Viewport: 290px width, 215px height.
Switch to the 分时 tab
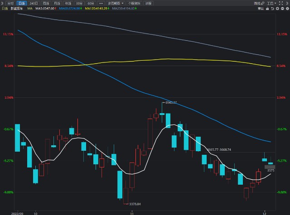10,3
